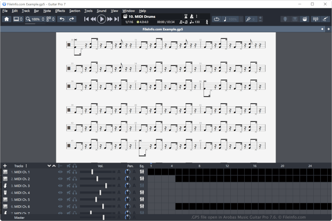Toggle the metronome icon
The image size is (332, 221).
191,16
